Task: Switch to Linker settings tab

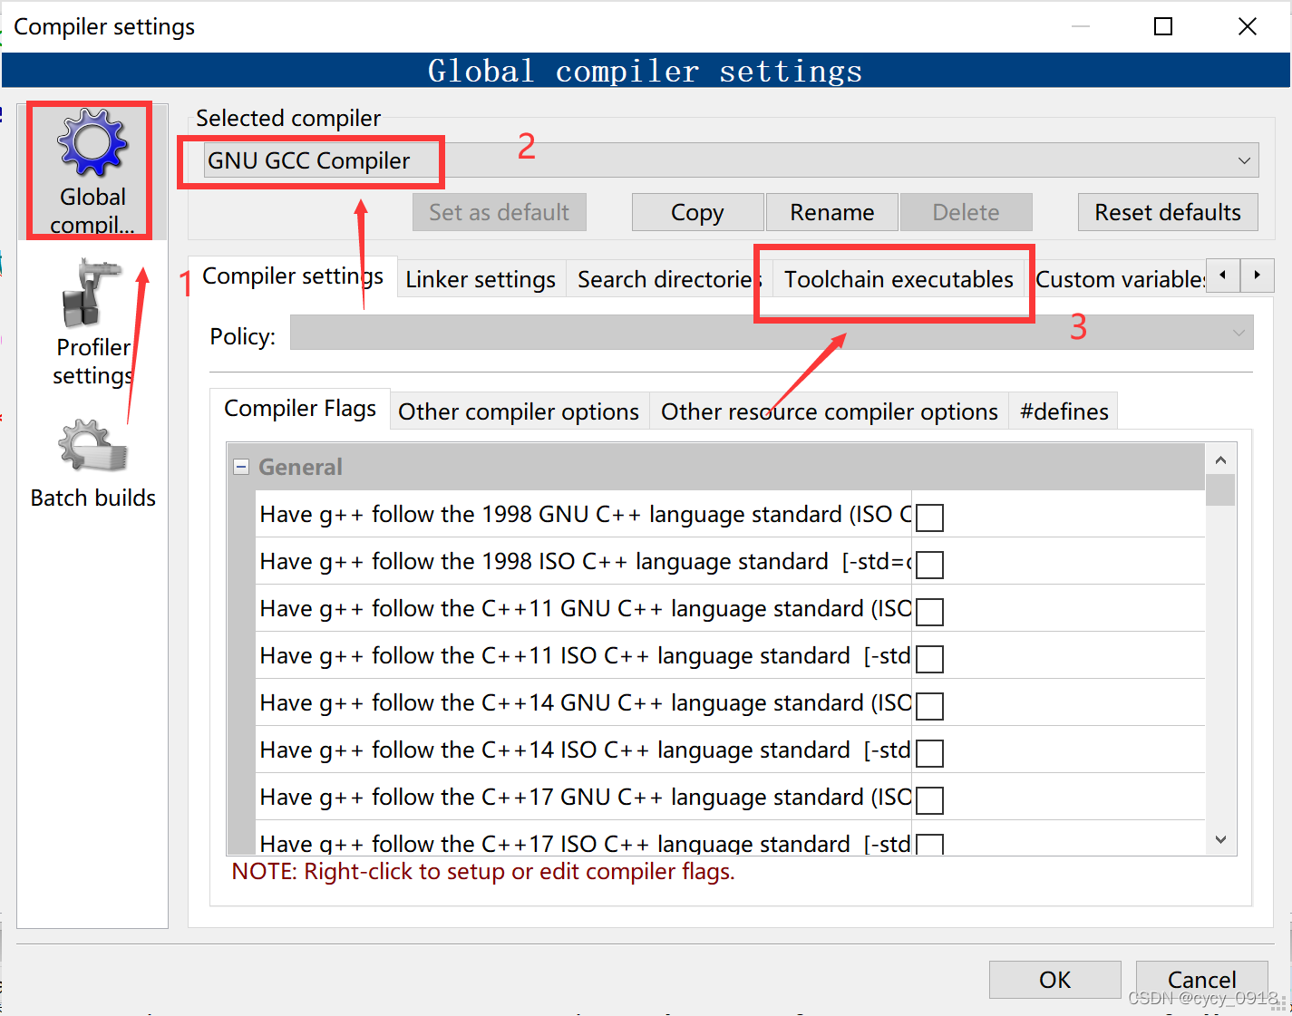Action: [481, 279]
